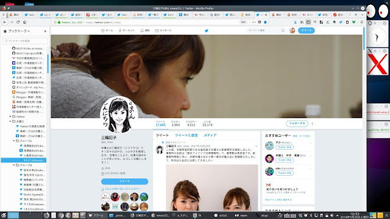Viewport: 390px width, 219px height.
Task: Open a new tab with the plus button
Action: pyautogui.click(x=356, y=15)
